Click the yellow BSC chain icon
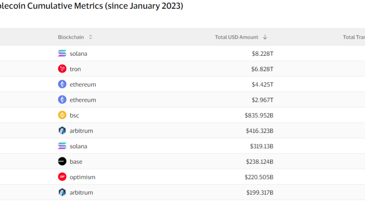This screenshot has height=203, width=365. pos(62,115)
